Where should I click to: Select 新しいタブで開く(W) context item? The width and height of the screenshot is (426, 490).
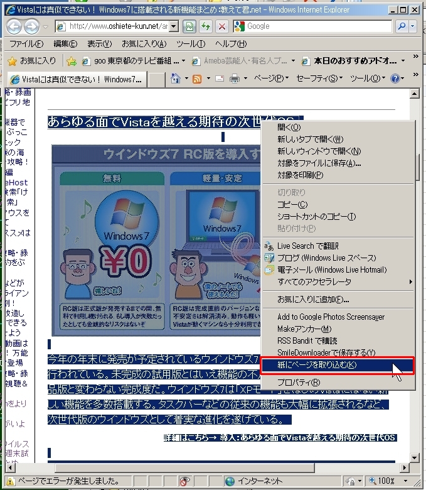click(x=338, y=139)
